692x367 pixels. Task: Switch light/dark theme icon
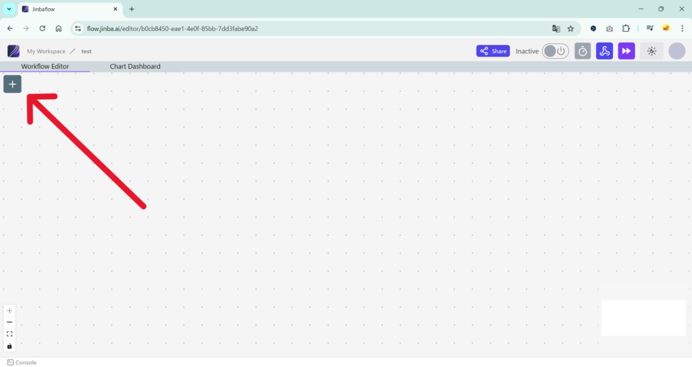click(x=651, y=51)
